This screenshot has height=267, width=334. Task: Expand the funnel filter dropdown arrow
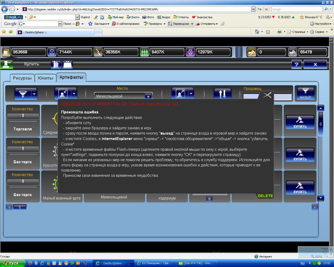[x=34, y=94]
